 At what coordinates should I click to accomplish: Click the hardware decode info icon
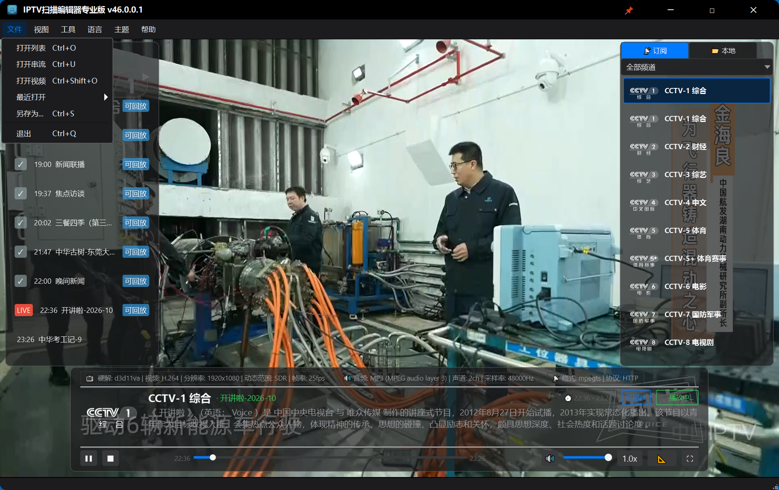click(90, 378)
